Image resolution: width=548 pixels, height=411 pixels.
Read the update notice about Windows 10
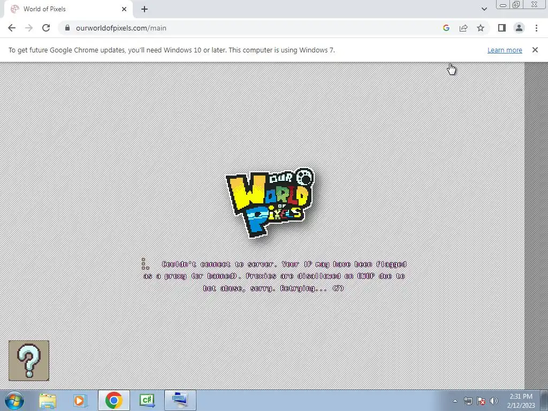pos(172,50)
